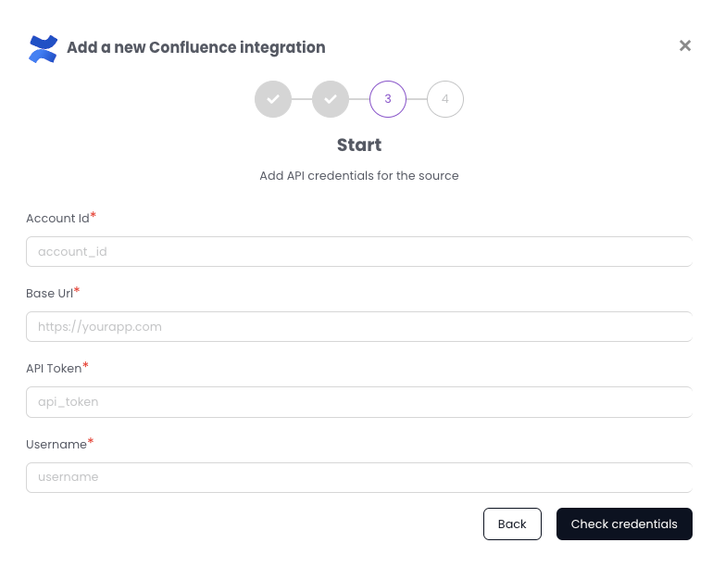Go to completed second step checkmark
This screenshot has height=568, width=725.
331,99
